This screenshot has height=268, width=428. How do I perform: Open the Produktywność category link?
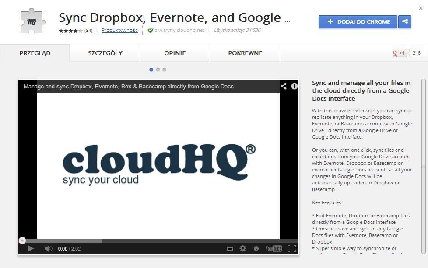pos(119,30)
